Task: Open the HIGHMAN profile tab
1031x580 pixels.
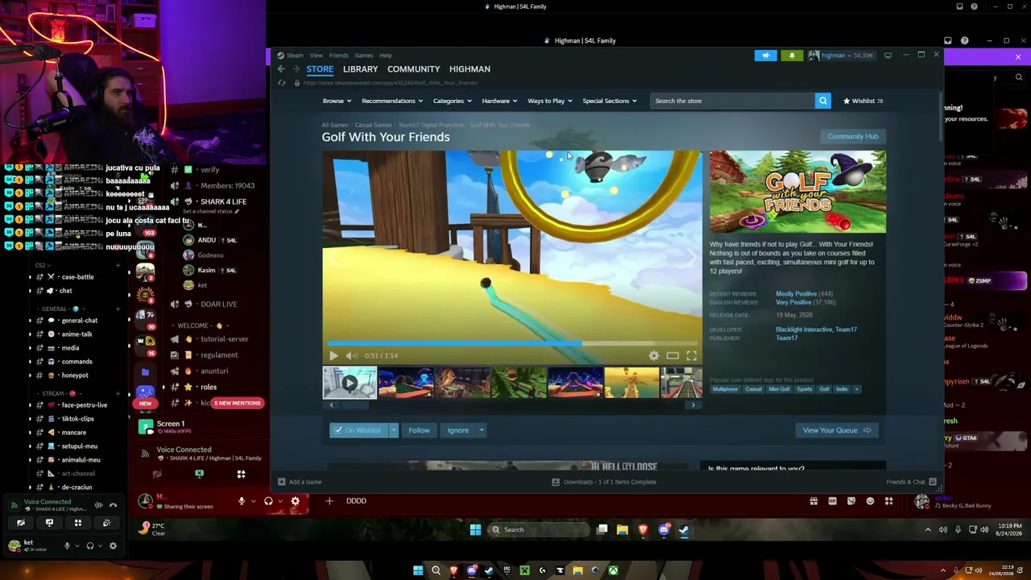Action: 470,69
